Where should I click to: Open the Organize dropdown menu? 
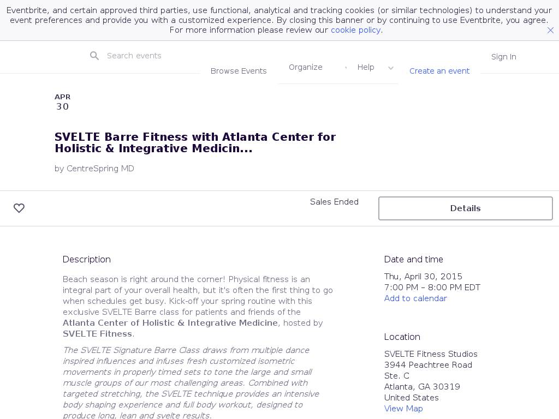coord(306,67)
